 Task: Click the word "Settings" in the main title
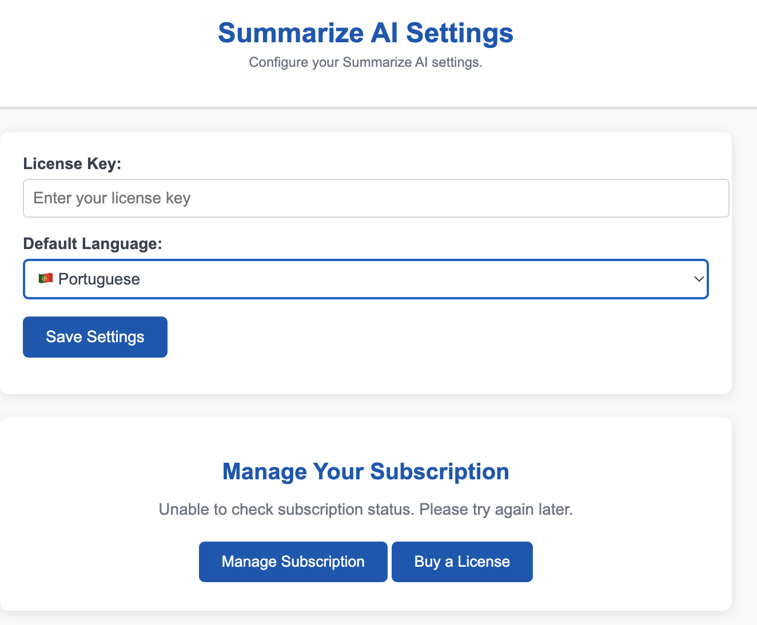(x=459, y=33)
